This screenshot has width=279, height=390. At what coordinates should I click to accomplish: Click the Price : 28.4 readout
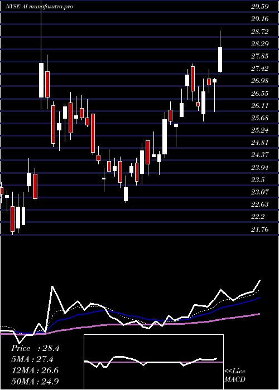[35, 348]
